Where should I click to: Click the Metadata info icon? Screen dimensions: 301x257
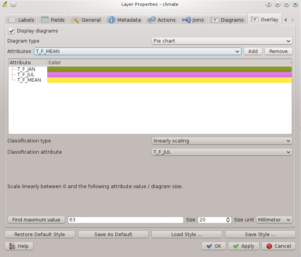pyautogui.click(x=111, y=20)
